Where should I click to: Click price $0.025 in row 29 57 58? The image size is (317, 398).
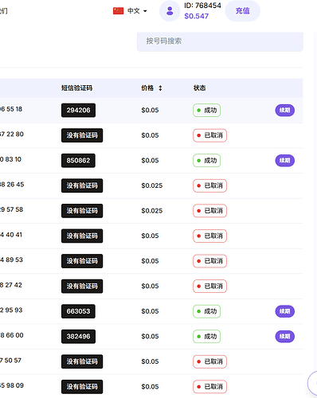tap(152, 211)
